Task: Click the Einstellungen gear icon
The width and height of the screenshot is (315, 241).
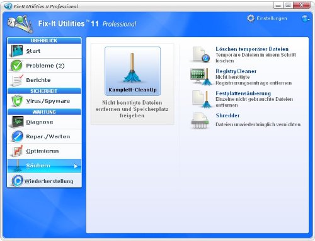Action: [251, 18]
